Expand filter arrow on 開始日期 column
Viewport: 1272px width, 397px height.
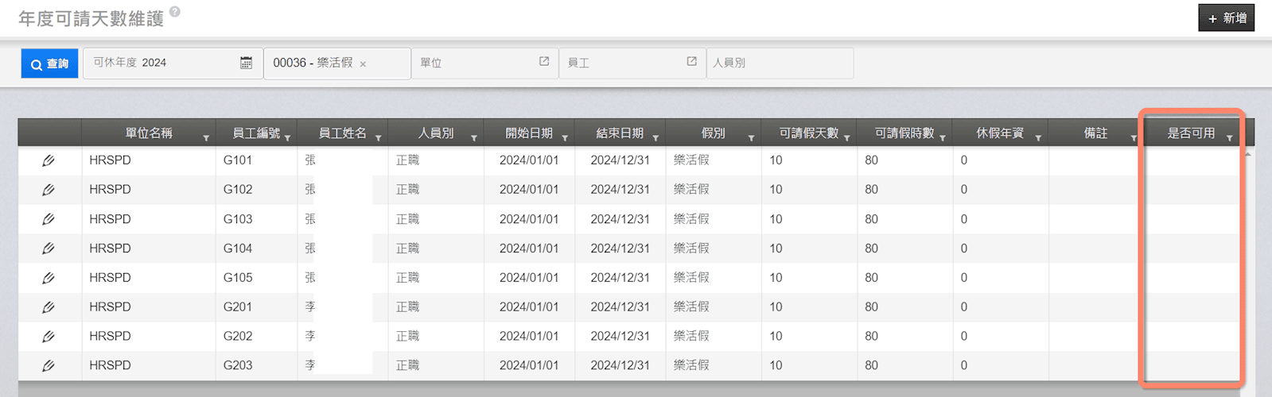click(x=565, y=138)
